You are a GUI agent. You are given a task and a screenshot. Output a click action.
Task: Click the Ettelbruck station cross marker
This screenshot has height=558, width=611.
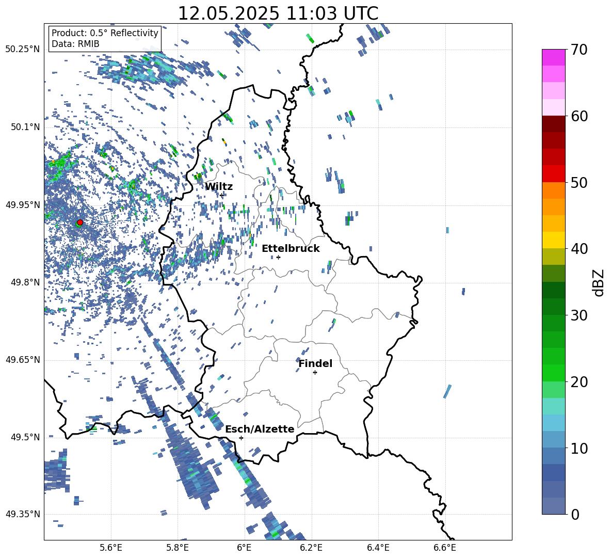tap(278, 257)
